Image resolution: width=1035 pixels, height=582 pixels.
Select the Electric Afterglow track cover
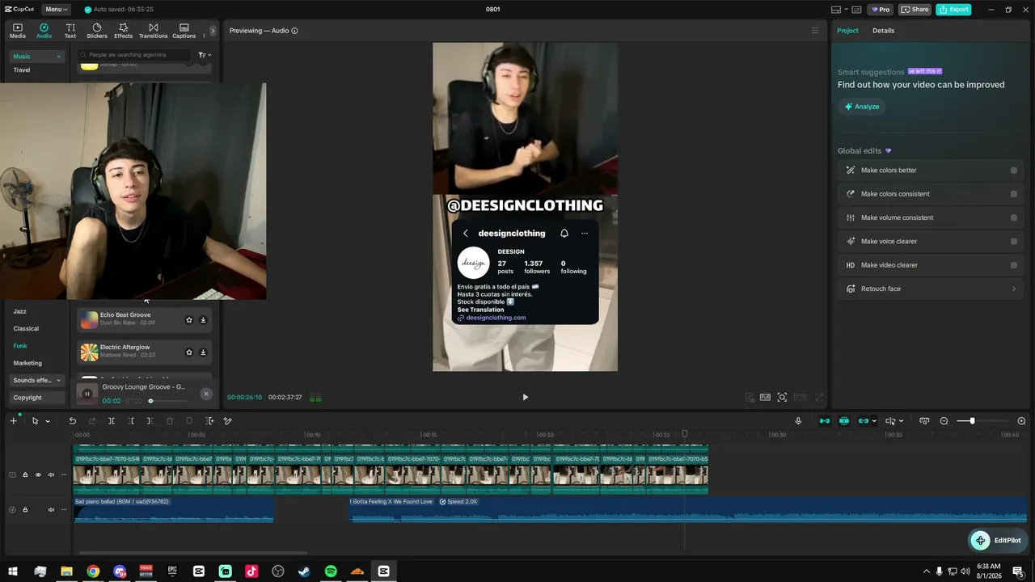pyautogui.click(x=89, y=352)
